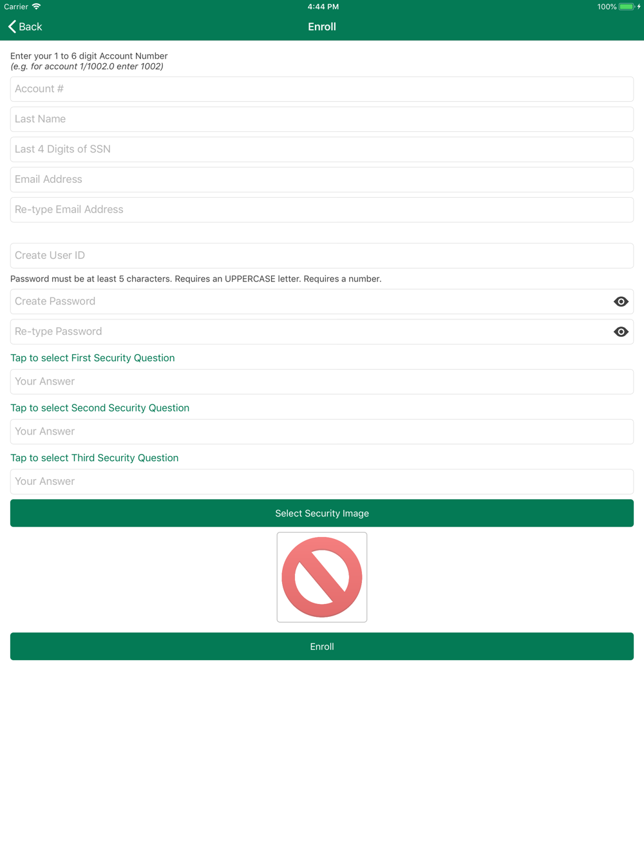This screenshot has height=859, width=644.
Task: Click third security question Your Answer field
Action: (322, 482)
